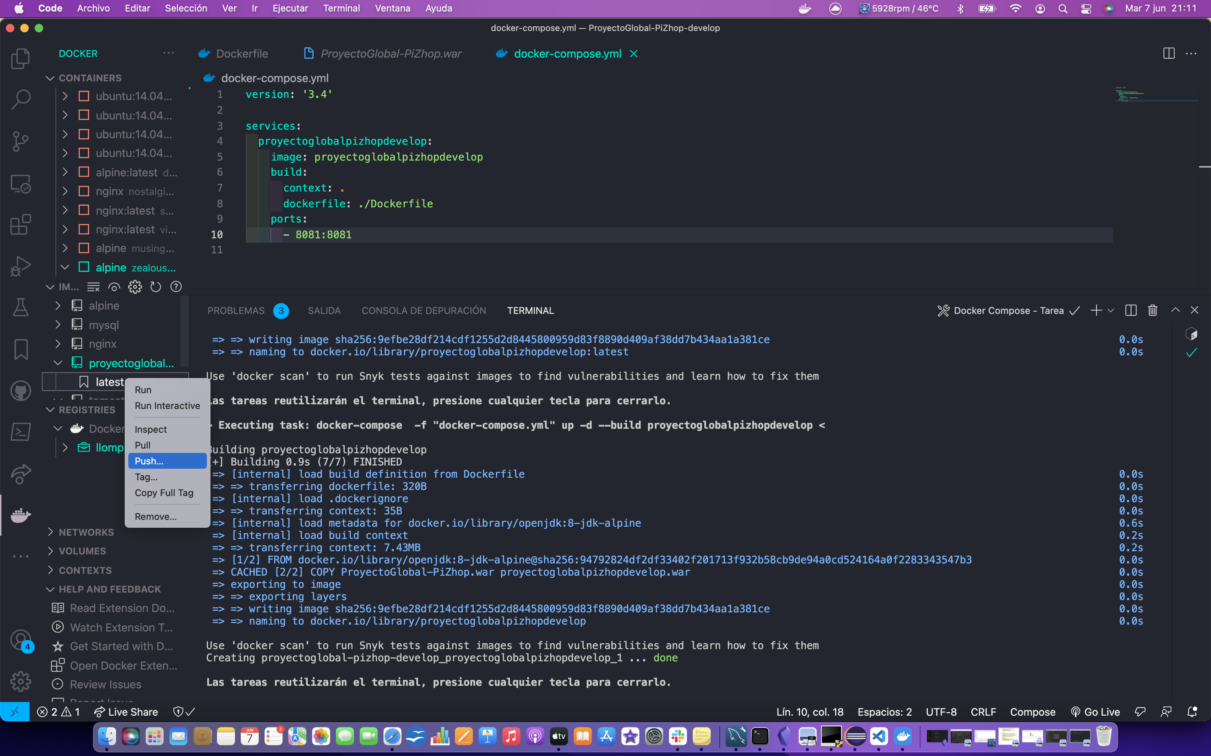This screenshot has width=1211, height=756.
Task: Open the Run and Debug view
Action: [x=20, y=266]
